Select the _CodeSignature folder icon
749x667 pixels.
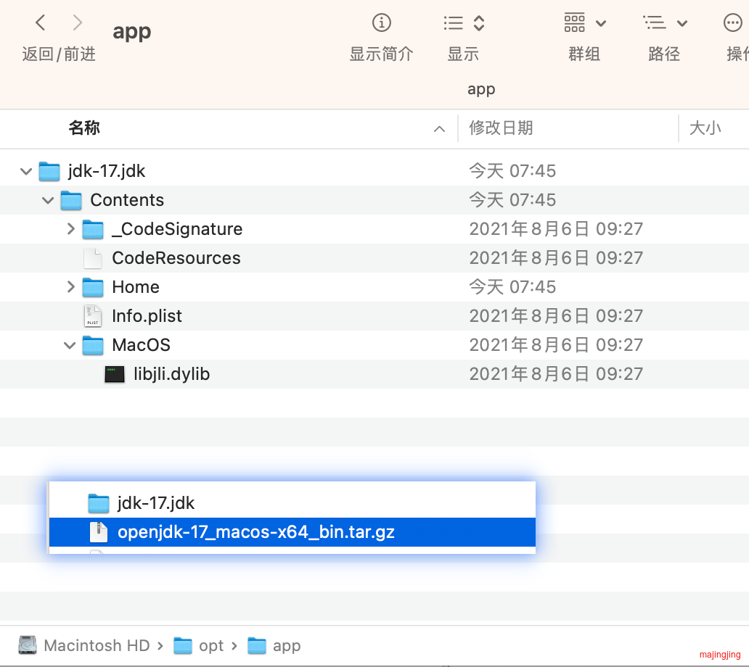pyautogui.click(x=93, y=230)
